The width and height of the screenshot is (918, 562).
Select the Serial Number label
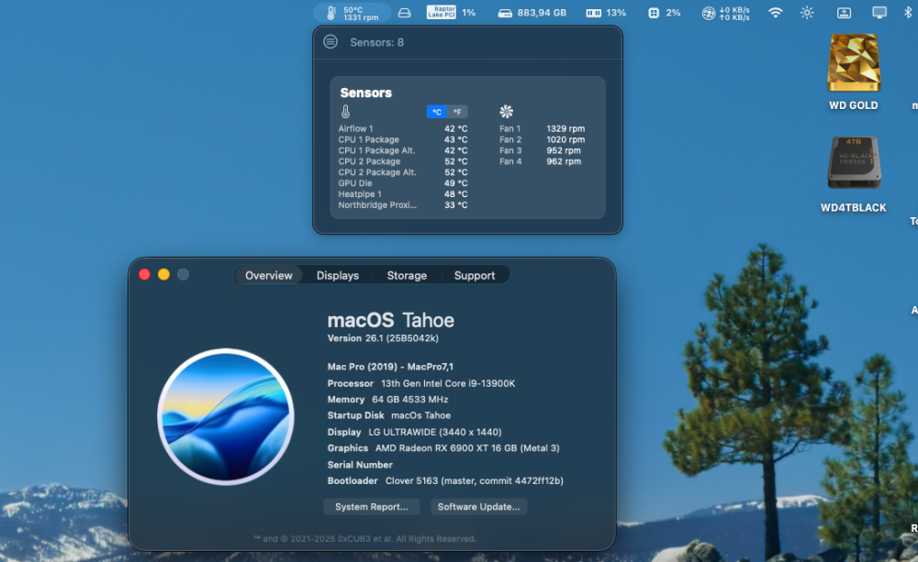click(360, 465)
